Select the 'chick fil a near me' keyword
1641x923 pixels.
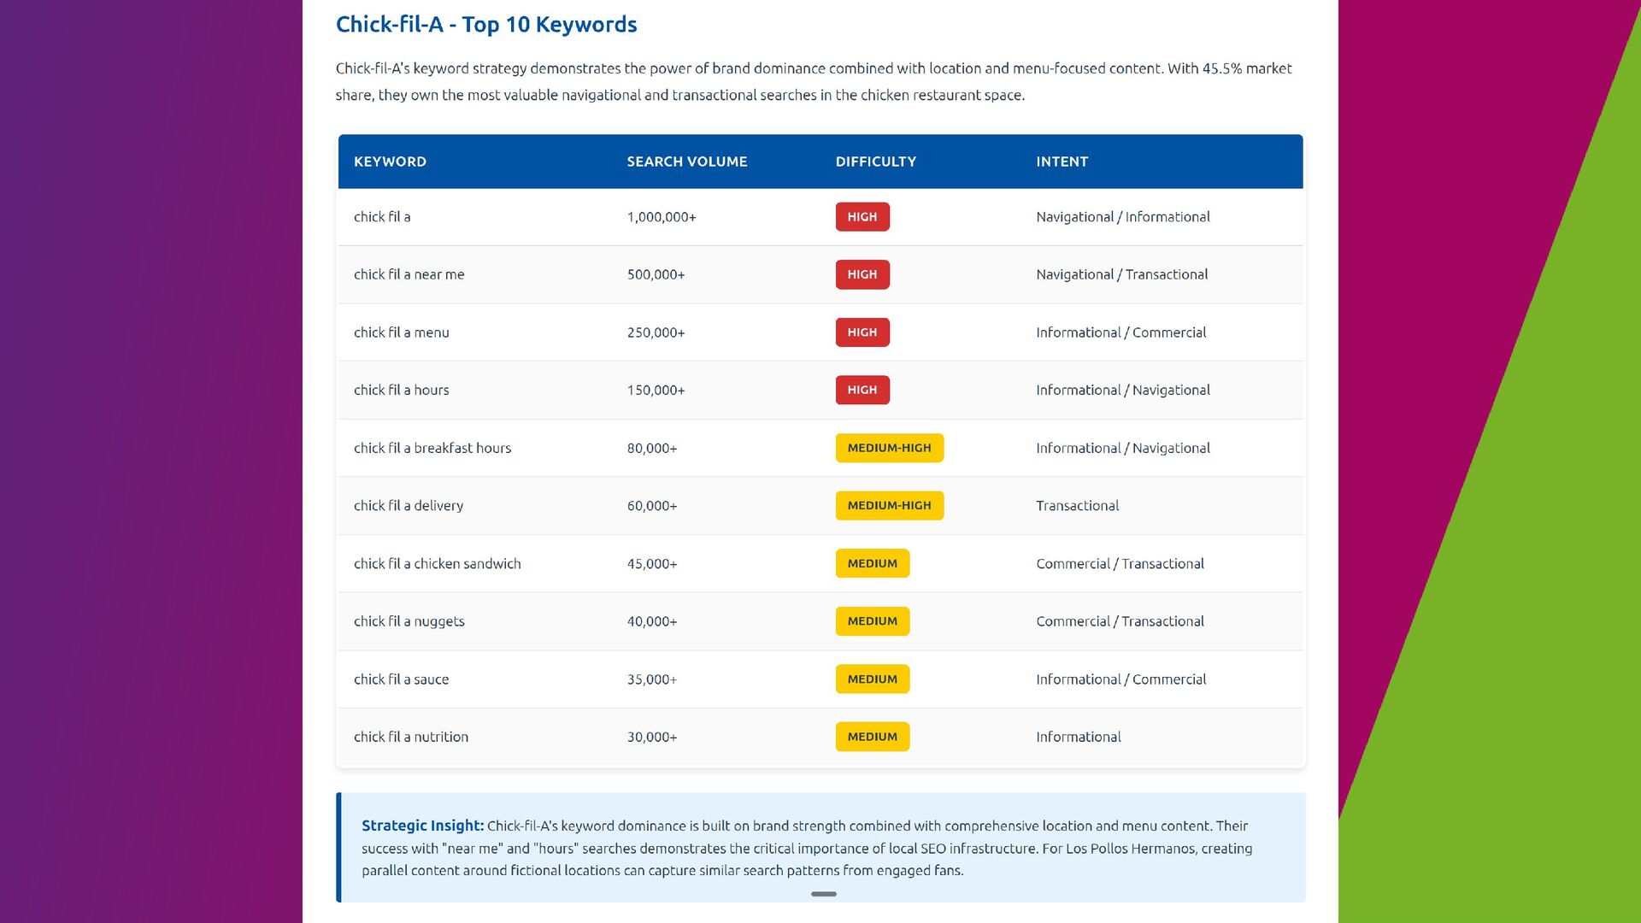click(x=409, y=274)
